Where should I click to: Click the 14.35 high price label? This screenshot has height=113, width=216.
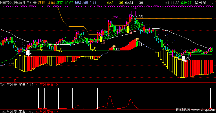coord(138,17)
